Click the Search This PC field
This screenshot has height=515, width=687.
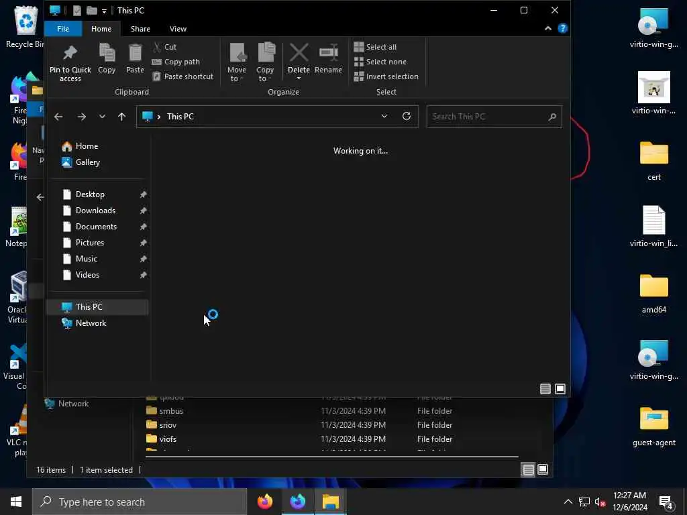coord(494,117)
